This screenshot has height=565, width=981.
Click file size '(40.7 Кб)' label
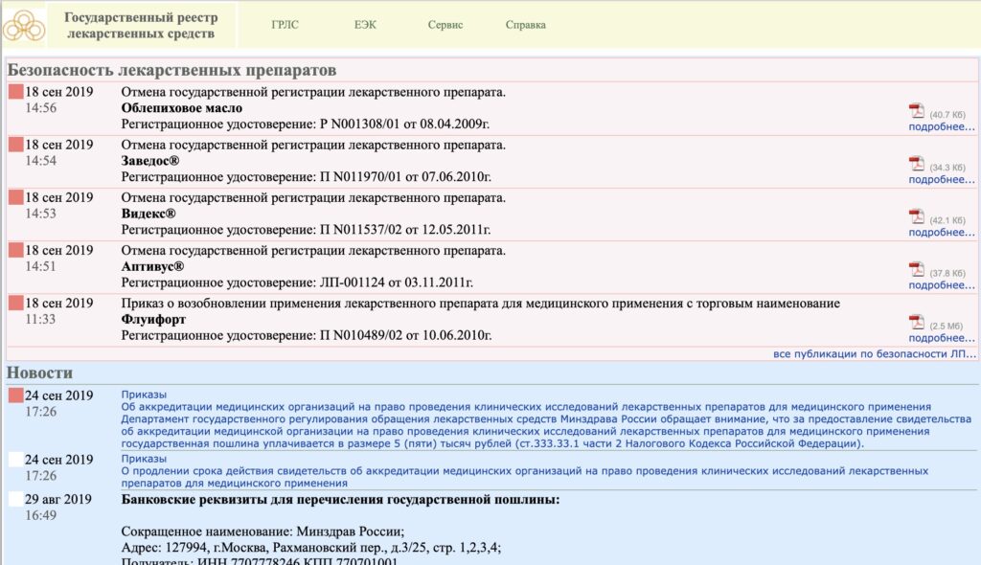(947, 115)
